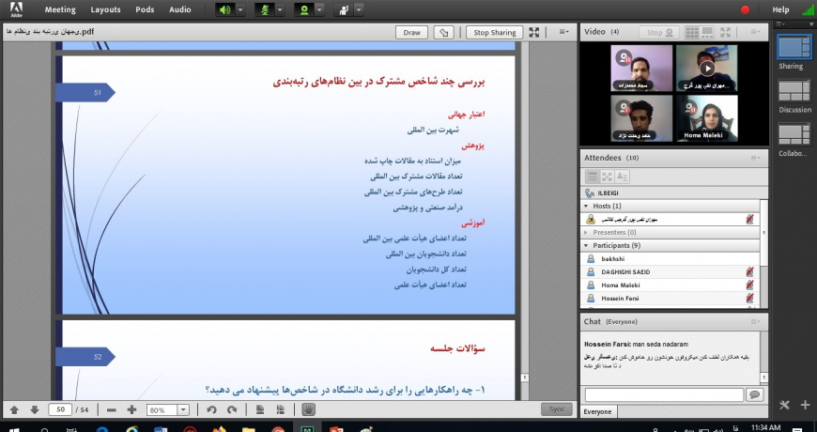Rotate the document clockwise
This screenshot has height=432, width=817.
232,410
